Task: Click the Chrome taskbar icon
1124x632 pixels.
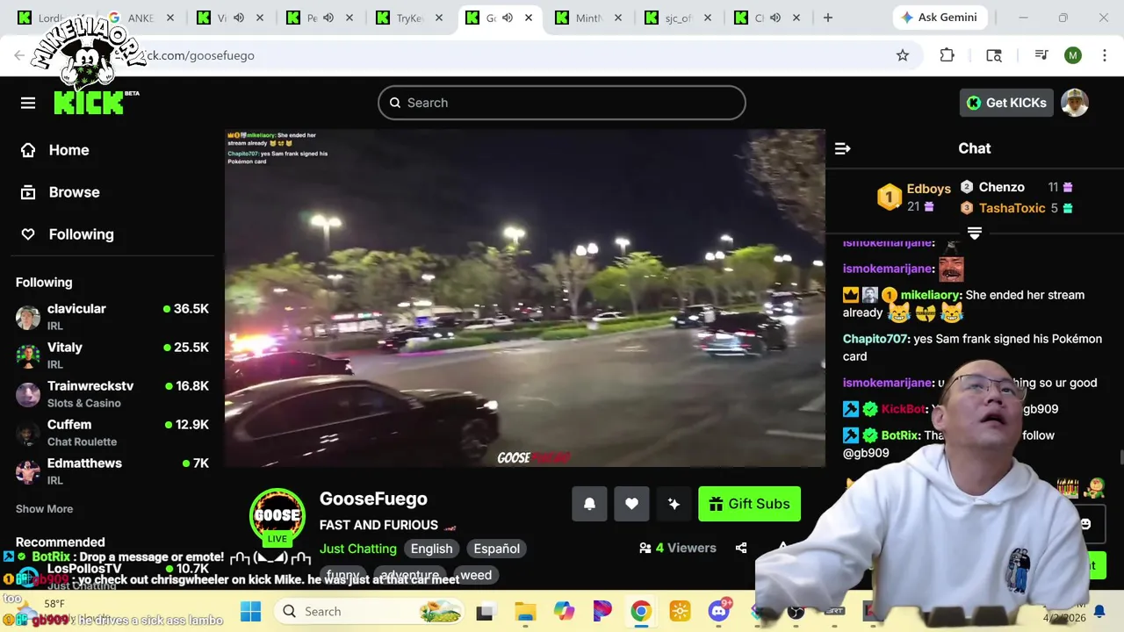Action: pos(641,612)
